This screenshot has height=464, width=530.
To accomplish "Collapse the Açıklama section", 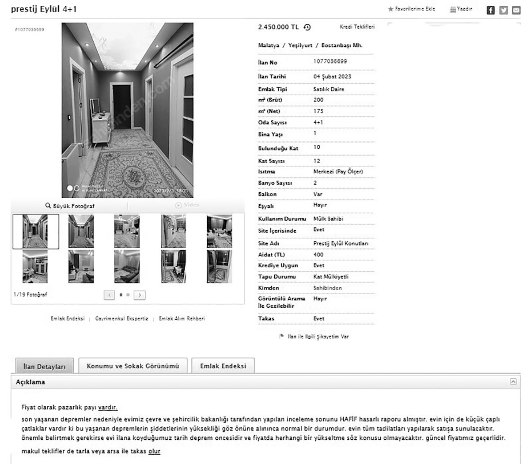I will coord(513,381).
